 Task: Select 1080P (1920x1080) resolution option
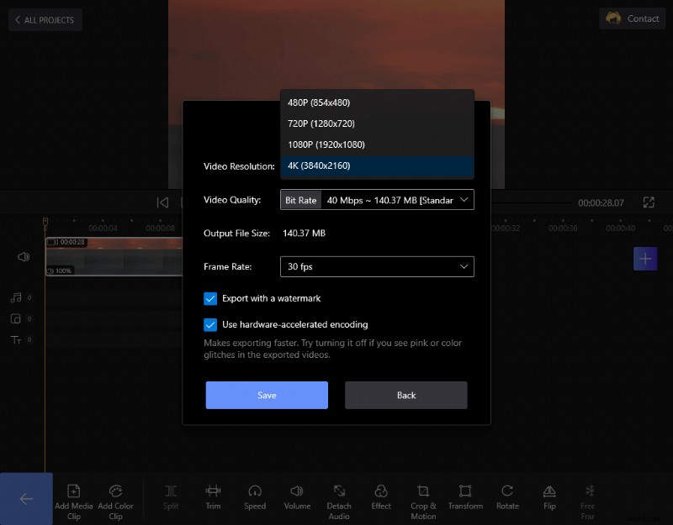(x=377, y=144)
